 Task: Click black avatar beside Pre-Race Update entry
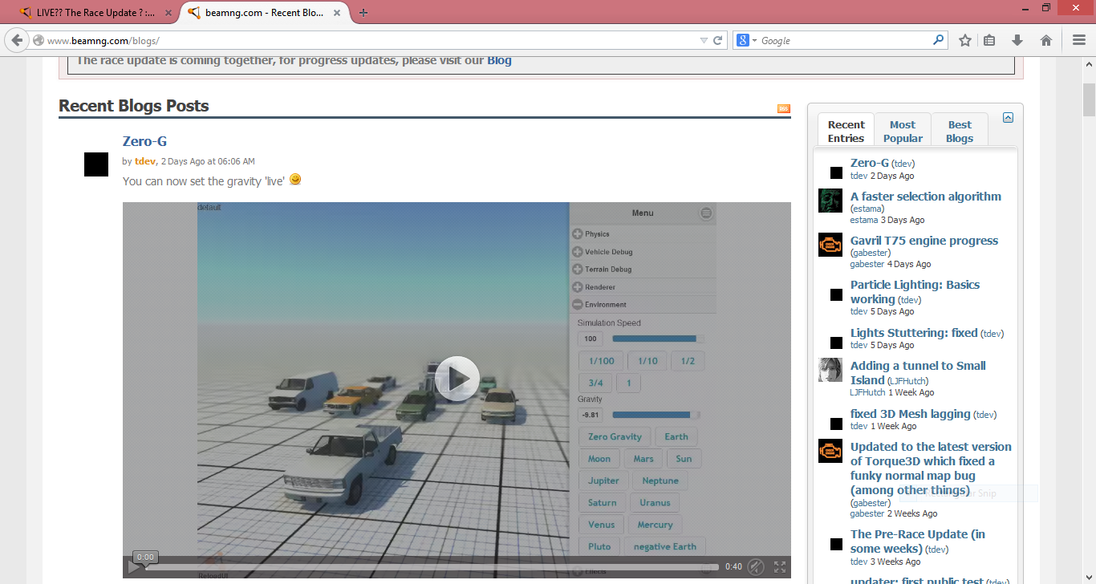(836, 545)
